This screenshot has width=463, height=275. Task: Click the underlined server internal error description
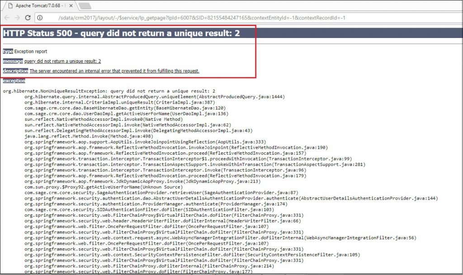114,71
